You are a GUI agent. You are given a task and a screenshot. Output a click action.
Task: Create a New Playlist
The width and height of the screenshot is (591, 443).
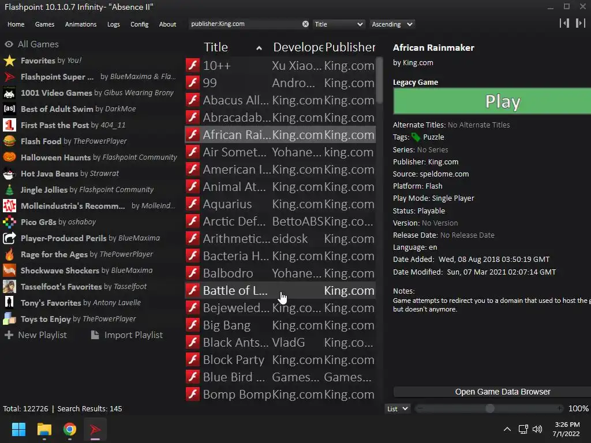click(x=36, y=335)
